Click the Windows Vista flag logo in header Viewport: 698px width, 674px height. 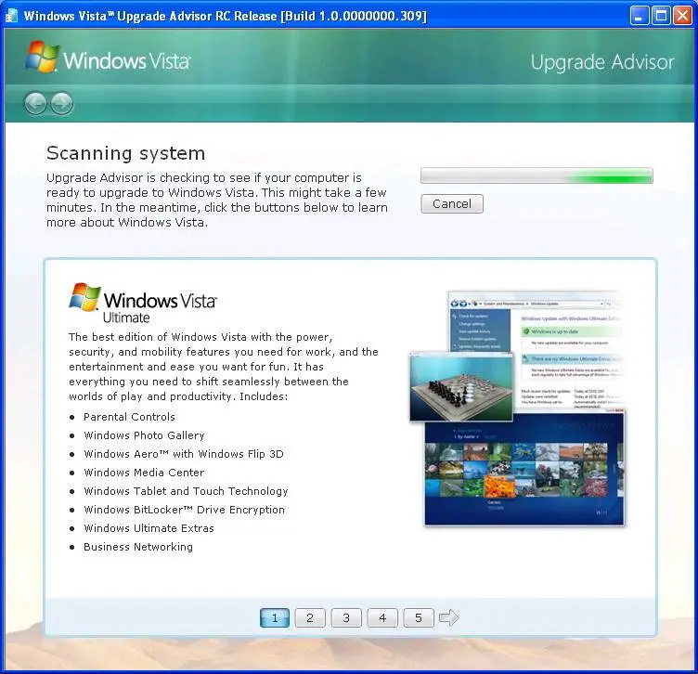click(x=43, y=57)
